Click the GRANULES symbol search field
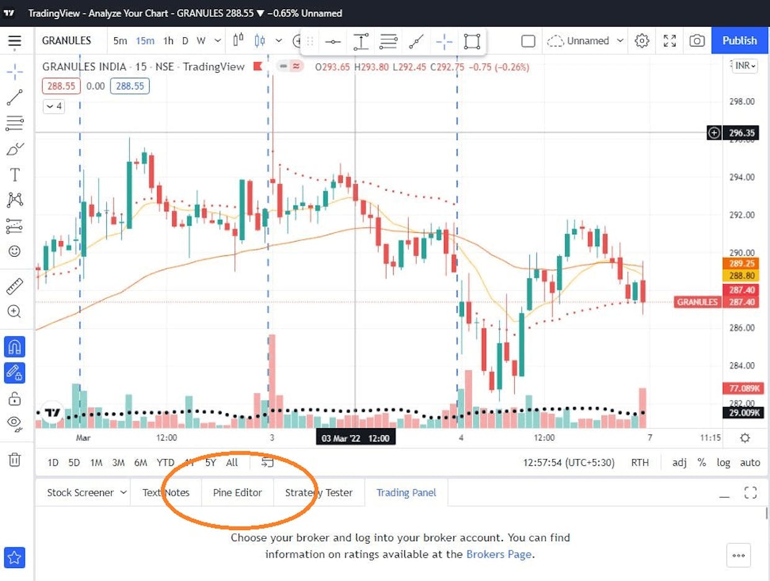This screenshot has width=770, height=581. pos(66,41)
